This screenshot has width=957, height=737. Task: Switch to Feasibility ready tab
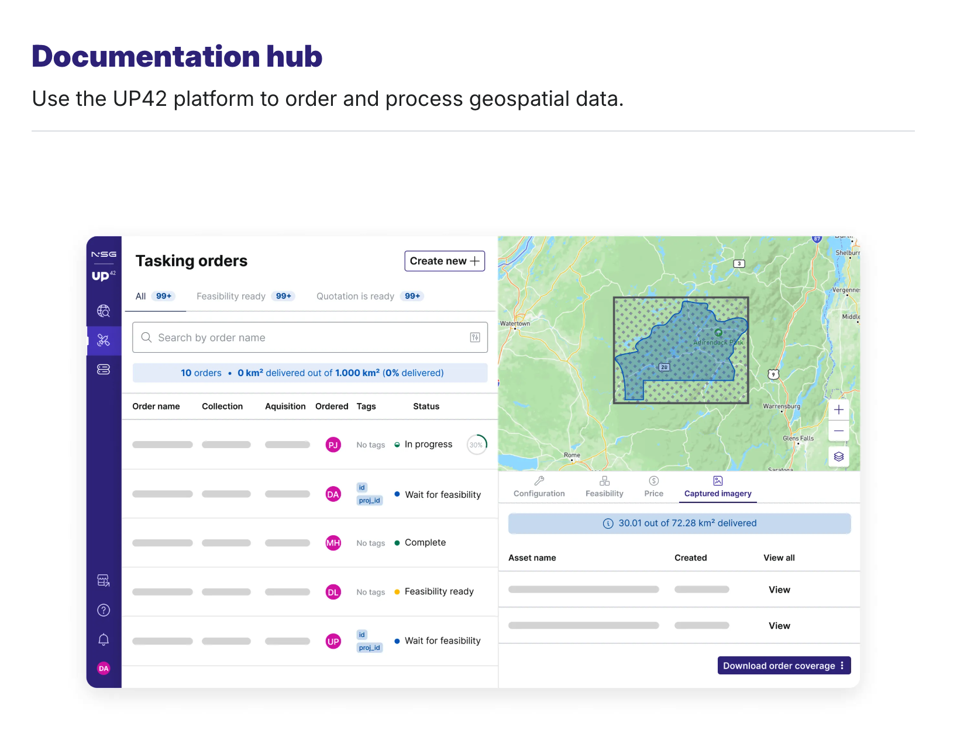tap(246, 296)
